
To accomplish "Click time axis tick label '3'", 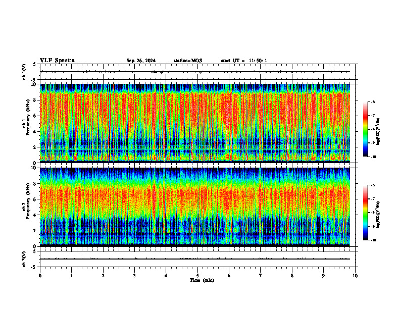I will tap(134, 276).
